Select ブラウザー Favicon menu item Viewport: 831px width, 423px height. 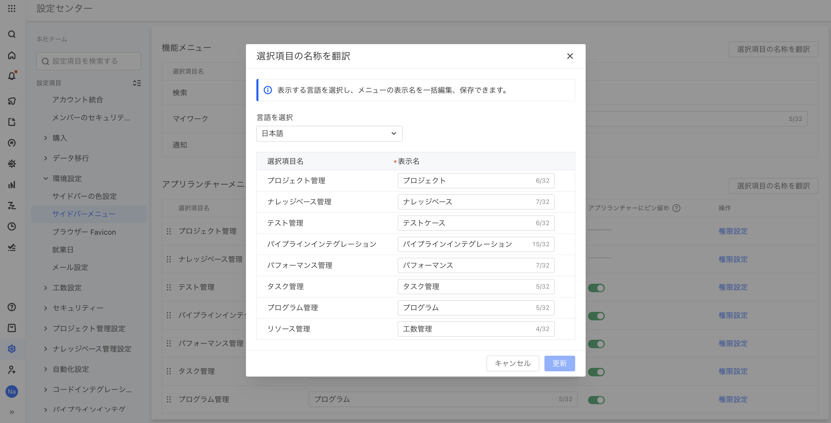(84, 232)
